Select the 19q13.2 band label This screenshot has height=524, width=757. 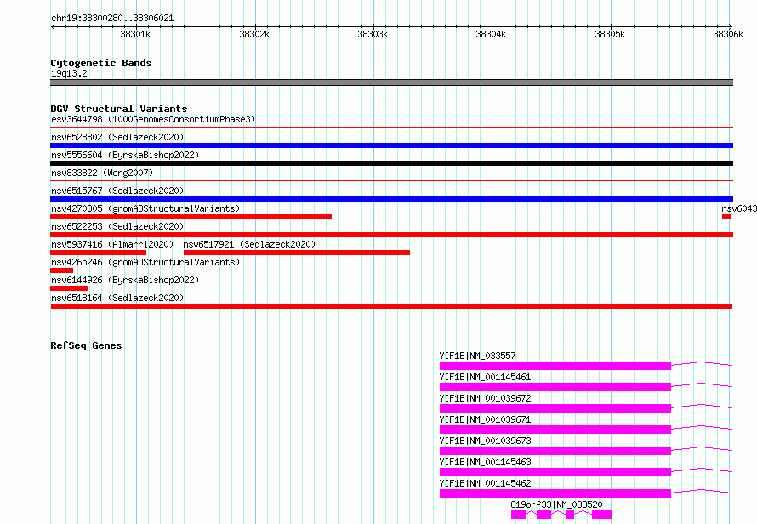coord(69,73)
